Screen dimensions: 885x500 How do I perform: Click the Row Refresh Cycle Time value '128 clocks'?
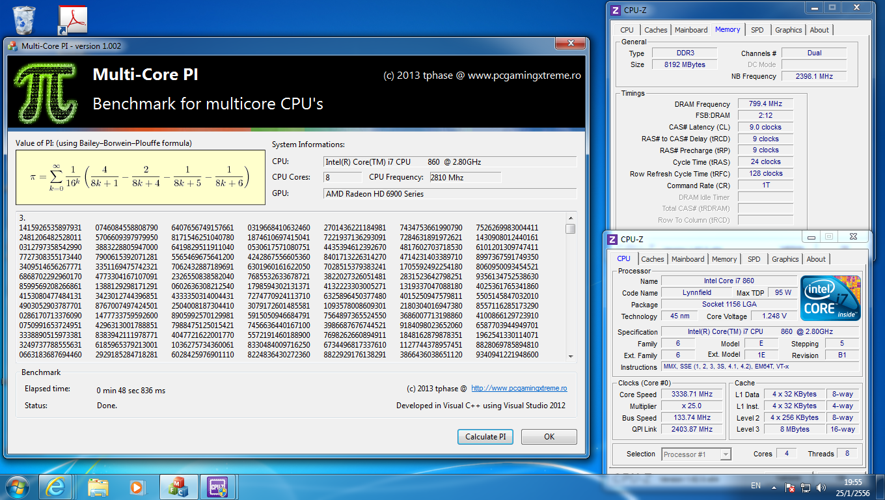coord(765,174)
